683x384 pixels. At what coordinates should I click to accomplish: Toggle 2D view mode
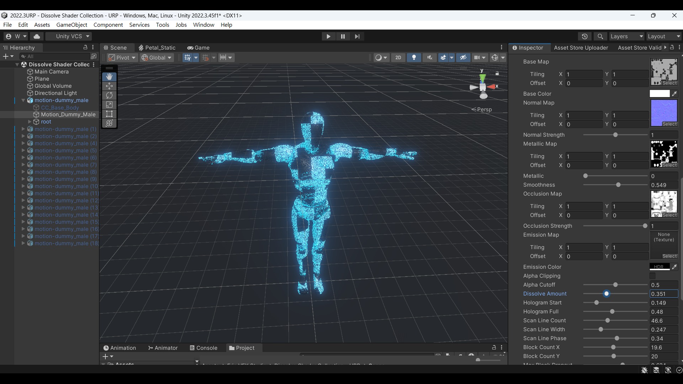click(398, 58)
